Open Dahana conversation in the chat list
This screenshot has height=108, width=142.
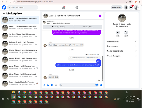[x=20, y=44]
